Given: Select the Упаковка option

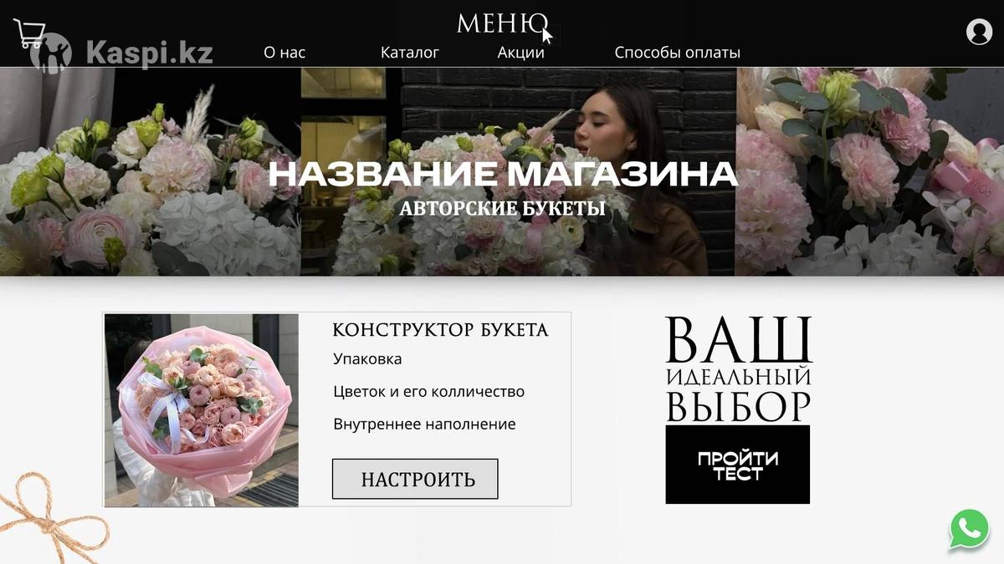Looking at the screenshot, I should [x=367, y=359].
